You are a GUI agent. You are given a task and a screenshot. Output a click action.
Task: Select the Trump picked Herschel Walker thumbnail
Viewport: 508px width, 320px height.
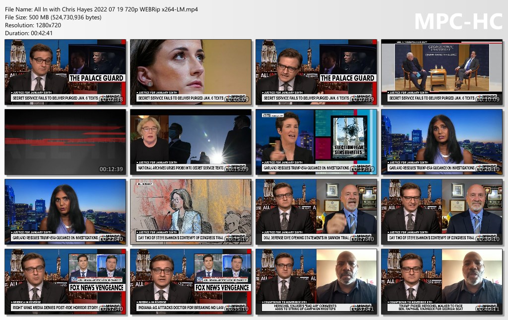[x=442, y=282]
